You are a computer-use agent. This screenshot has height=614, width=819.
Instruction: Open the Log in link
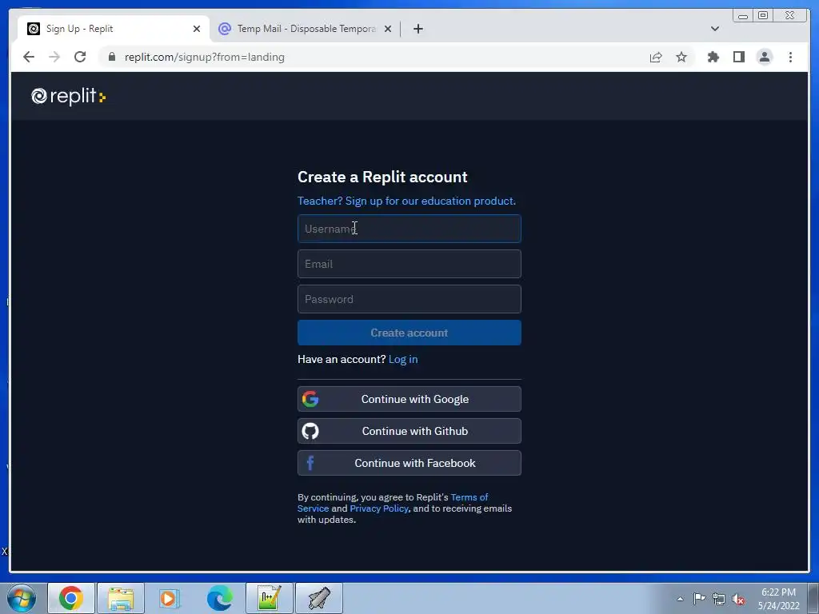tap(403, 359)
